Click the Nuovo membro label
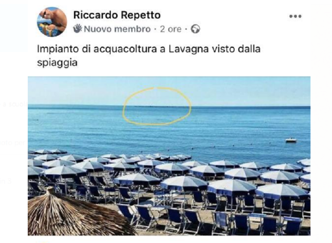This screenshot has width=332, height=243. click(x=117, y=29)
